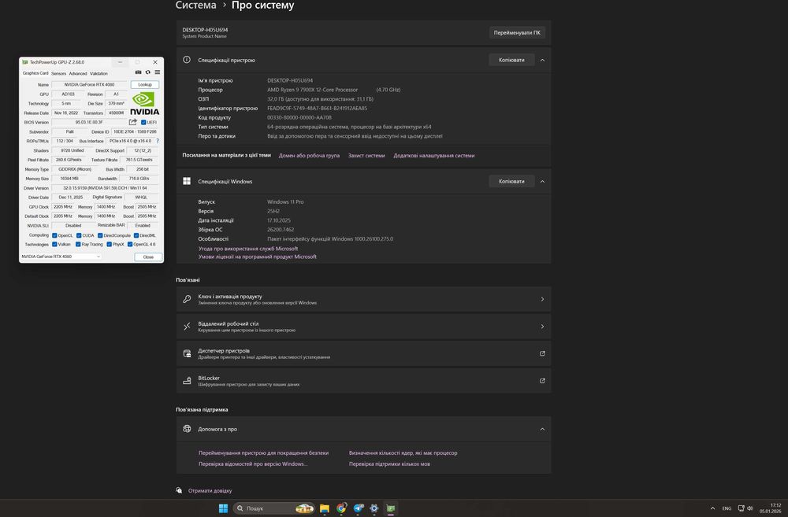This screenshot has width=788, height=517.
Task: Click the GPU-Z refresh icon
Action: coord(148,72)
